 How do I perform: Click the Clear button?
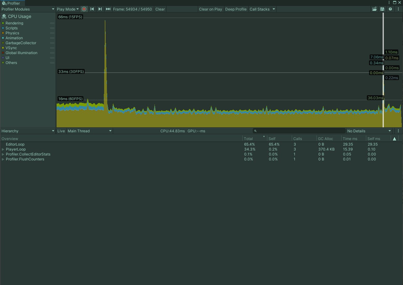[x=160, y=9]
